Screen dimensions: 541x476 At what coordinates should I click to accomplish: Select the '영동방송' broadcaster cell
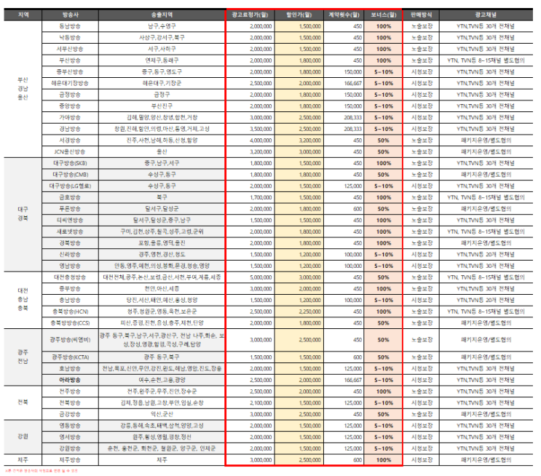click(x=70, y=426)
